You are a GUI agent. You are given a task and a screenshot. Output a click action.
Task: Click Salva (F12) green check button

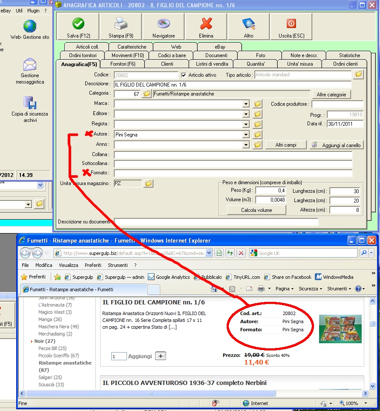(x=78, y=27)
